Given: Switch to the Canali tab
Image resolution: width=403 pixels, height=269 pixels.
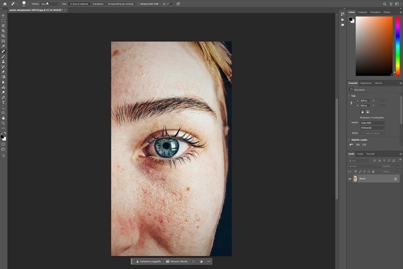Looking at the screenshot, I should 360,154.
